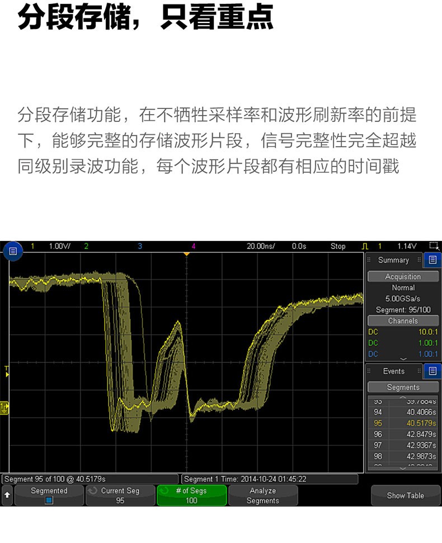Click the yellow DC 10.0:1 channel row
This screenshot has width=442, height=543.
click(x=403, y=332)
